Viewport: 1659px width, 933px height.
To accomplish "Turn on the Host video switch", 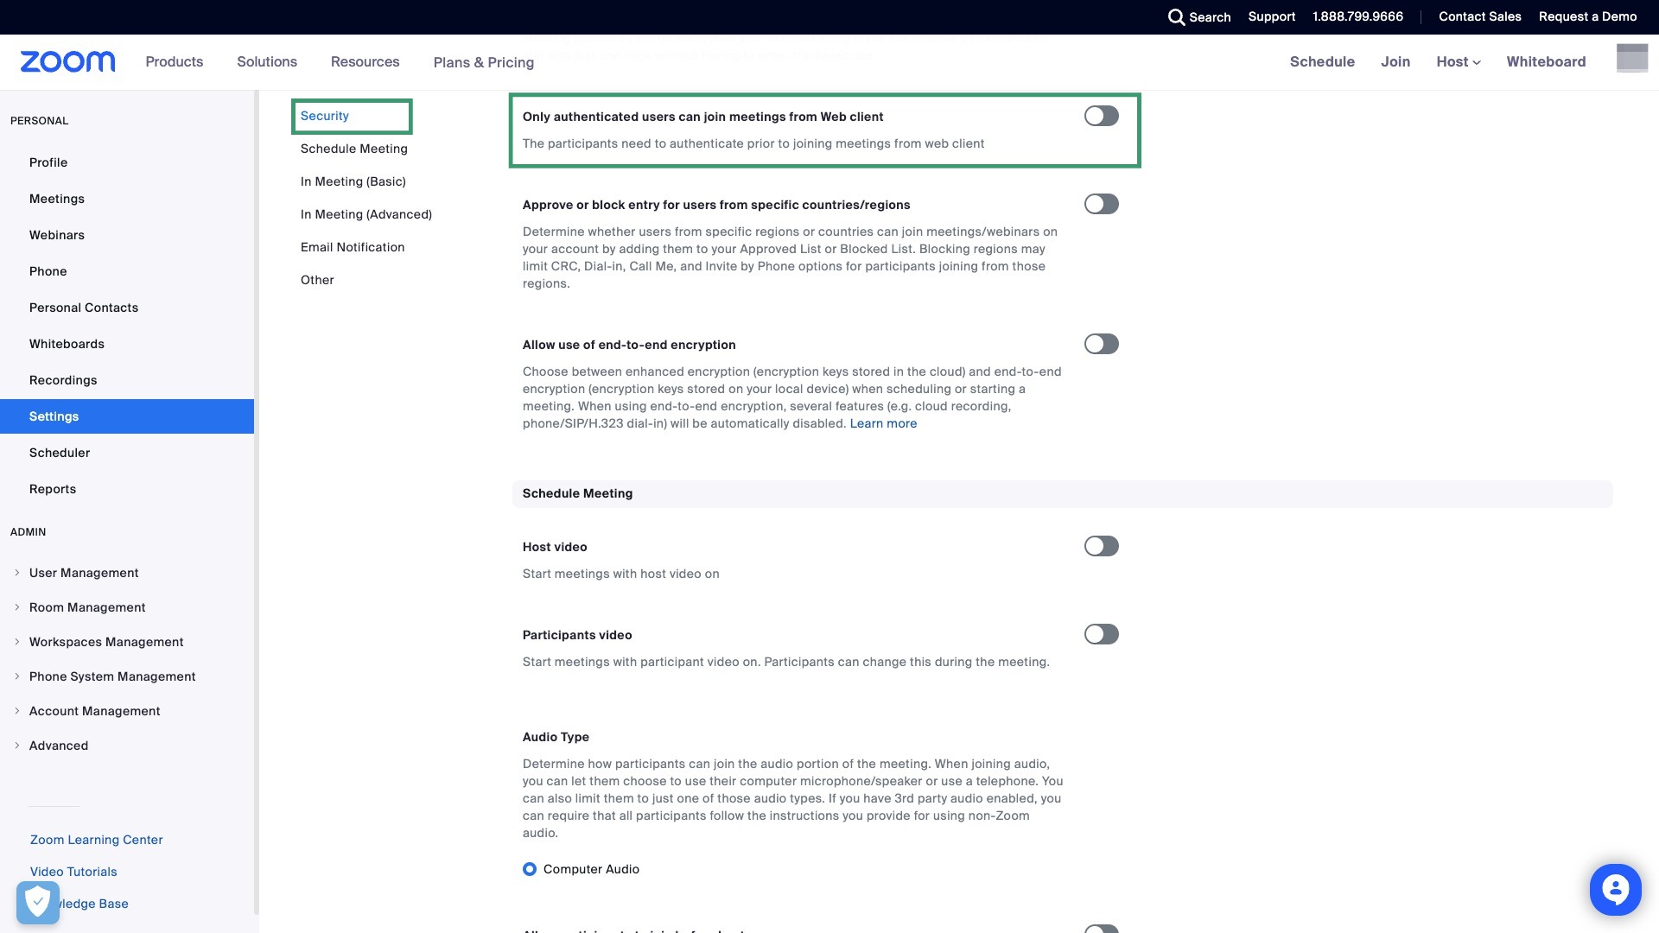I will coord(1101,546).
